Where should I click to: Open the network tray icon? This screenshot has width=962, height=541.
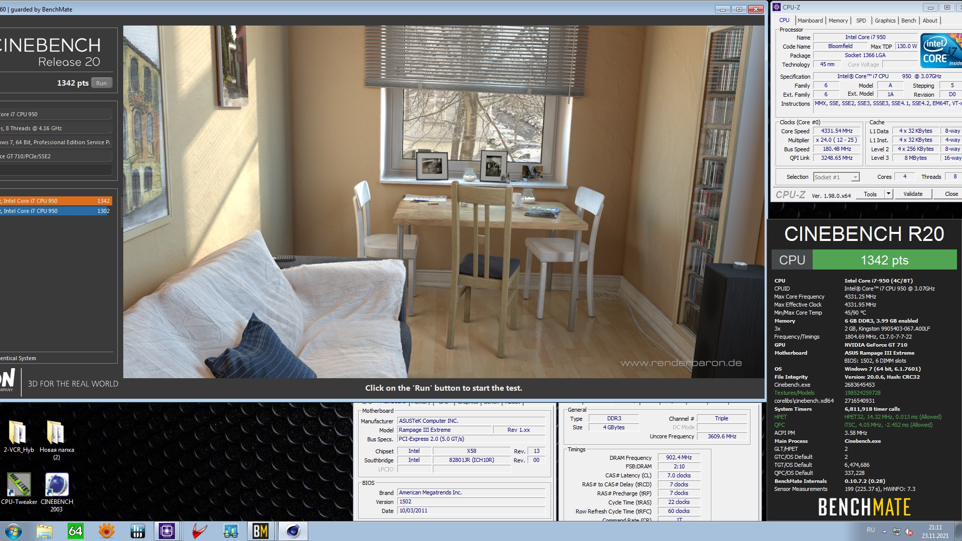[x=897, y=531]
